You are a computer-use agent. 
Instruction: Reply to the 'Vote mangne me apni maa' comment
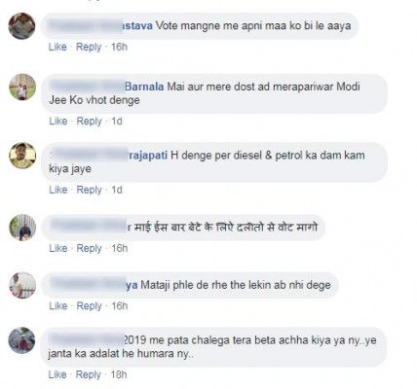89,47
